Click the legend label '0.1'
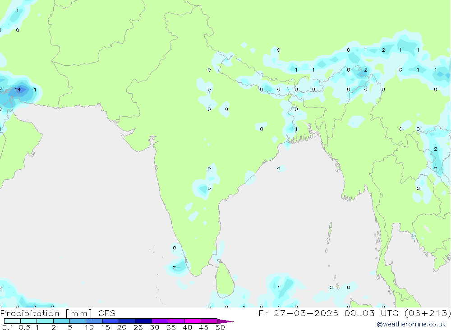This screenshot has height=330, width=451. coord(8,327)
